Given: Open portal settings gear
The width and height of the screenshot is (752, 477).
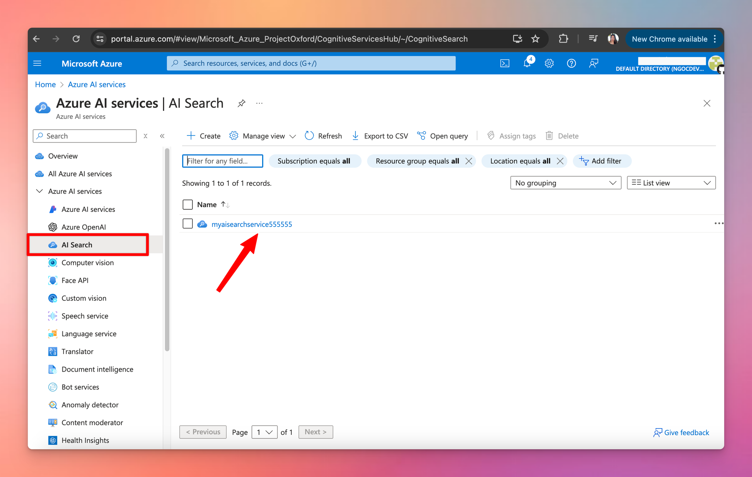Looking at the screenshot, I should 549,64.
